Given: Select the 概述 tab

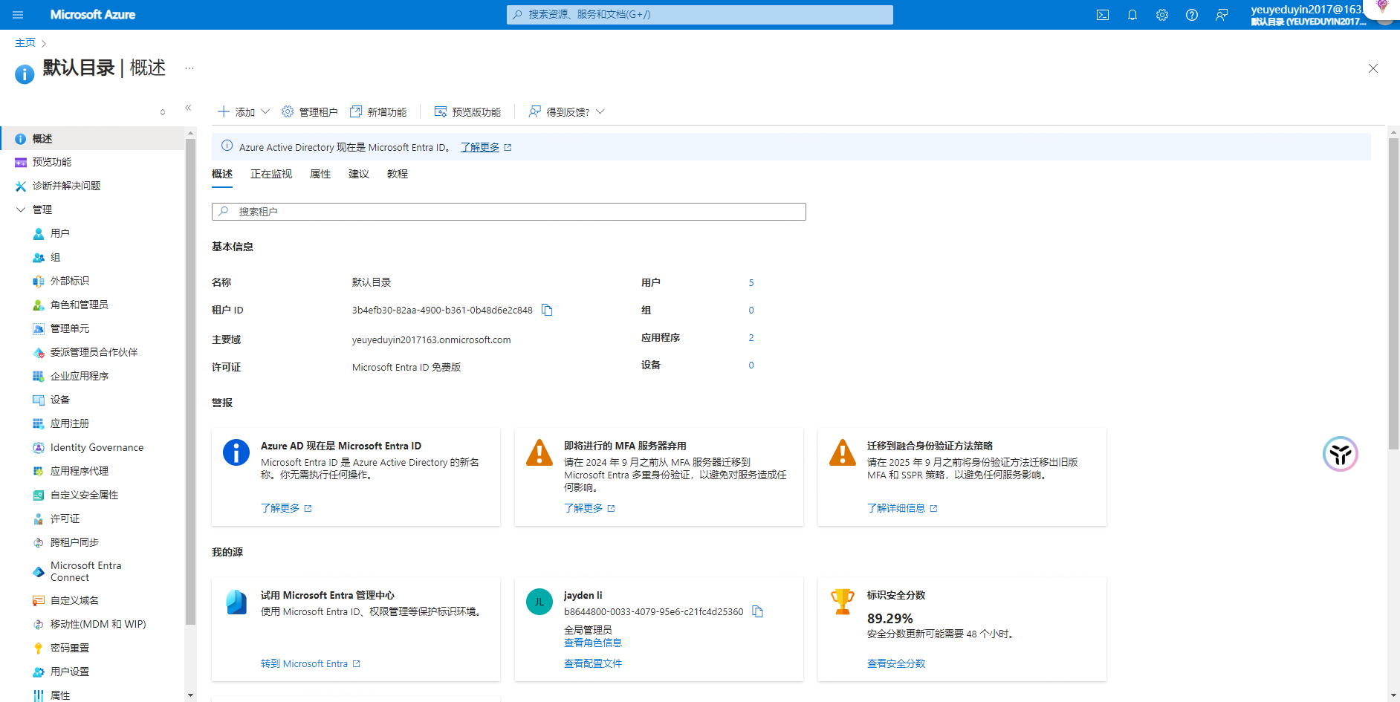Looking at the screenshot, I should click(x=222, y=174).
